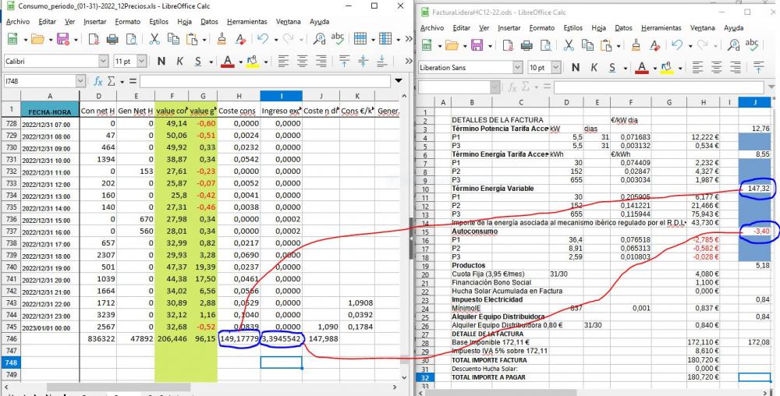Click the Cut scissors icon in the FacturaLidera window
Viewport: 780px width, 396px height.
569,45
